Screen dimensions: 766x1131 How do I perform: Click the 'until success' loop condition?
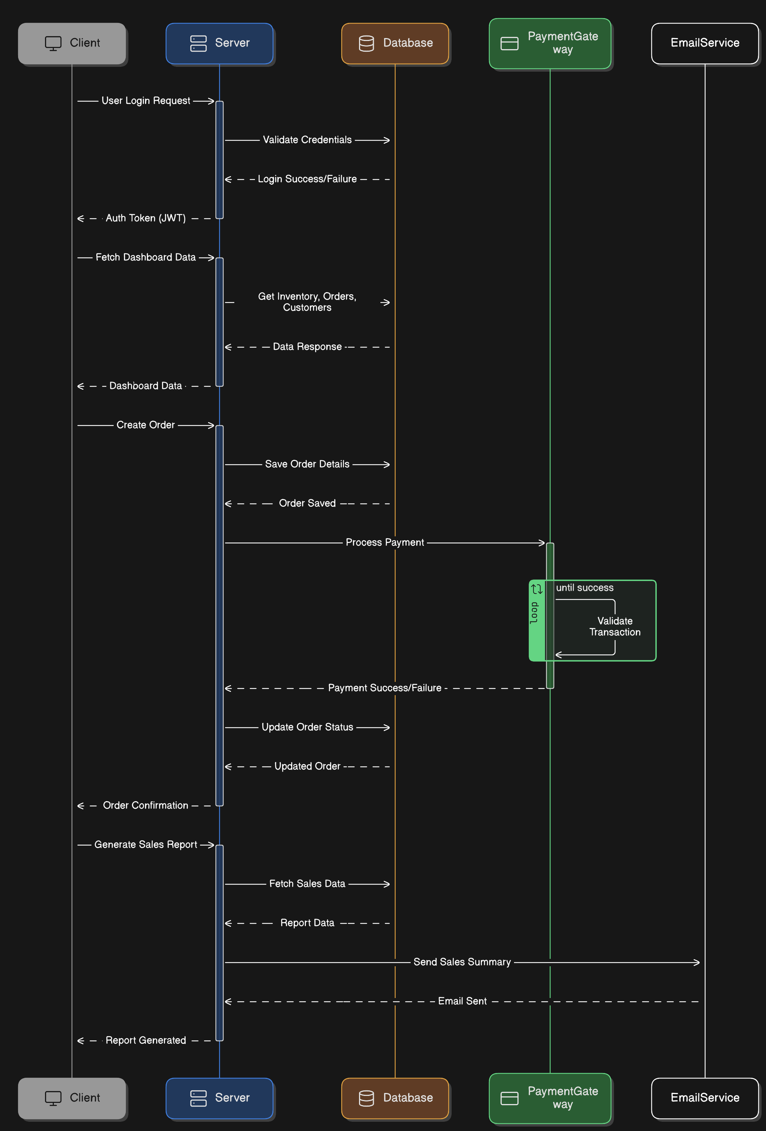(585, 588)
